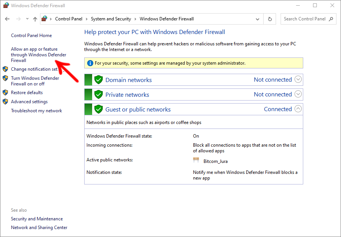341x237 pixels.
Task: Select Windows Defender Firewall breadcrumb
Action: pos(167,19)
